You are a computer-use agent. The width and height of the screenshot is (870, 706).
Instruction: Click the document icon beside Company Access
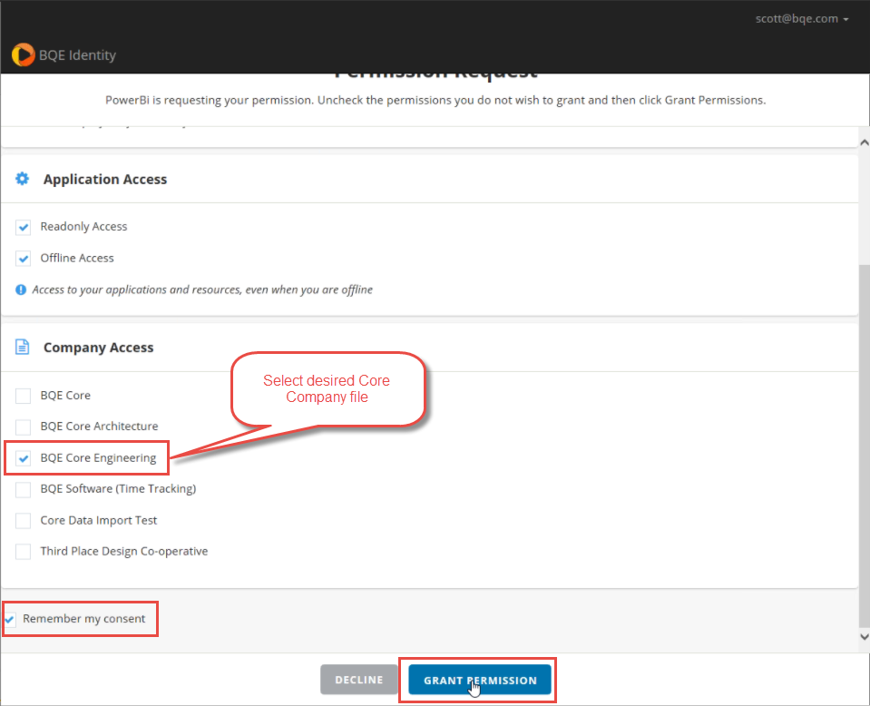pyautogui.click(x=22, y=347)
